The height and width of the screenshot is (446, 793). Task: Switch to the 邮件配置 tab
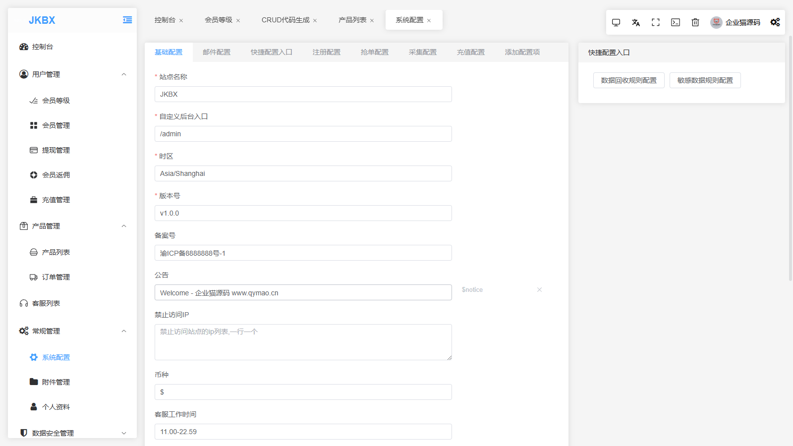coord(217,52)
